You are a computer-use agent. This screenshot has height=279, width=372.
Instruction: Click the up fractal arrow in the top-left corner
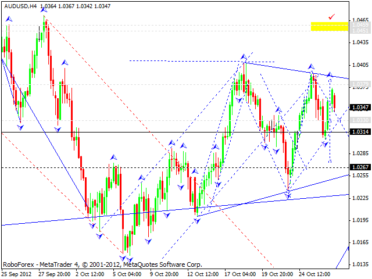pos(8,19)
